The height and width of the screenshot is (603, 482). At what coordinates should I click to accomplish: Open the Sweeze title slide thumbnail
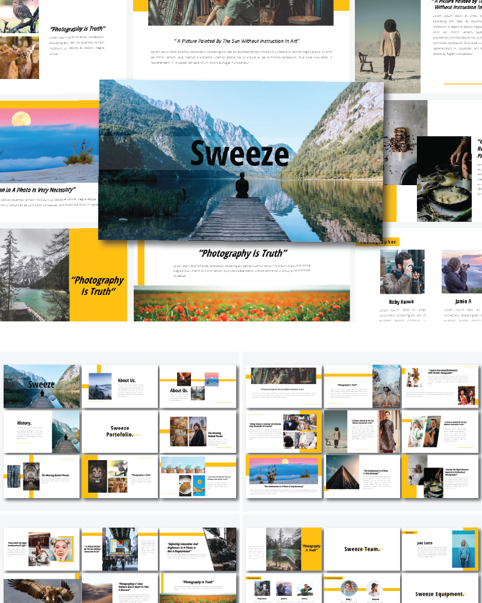pos(41,386)
